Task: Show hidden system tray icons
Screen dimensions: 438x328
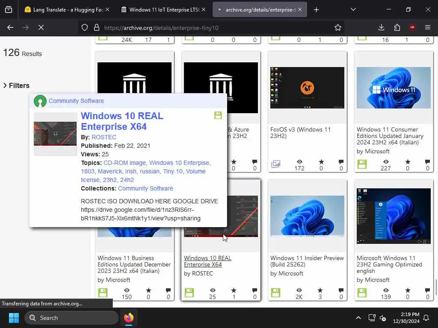Action: pyautogui.click(x=358, y=318)
